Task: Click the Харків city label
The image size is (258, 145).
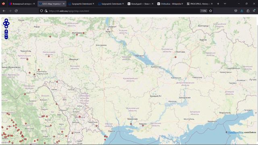Action: click(203, 40)
